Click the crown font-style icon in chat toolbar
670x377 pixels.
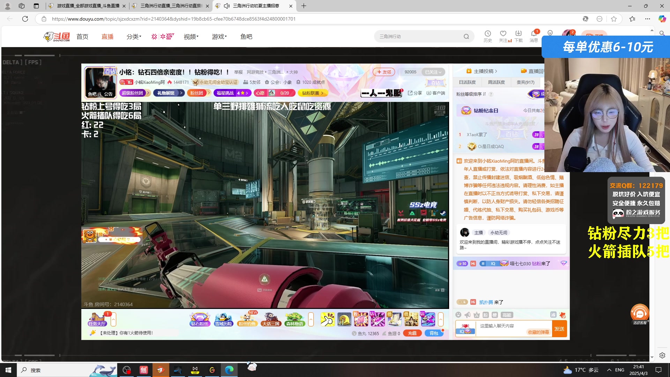(x=477, y=315)
